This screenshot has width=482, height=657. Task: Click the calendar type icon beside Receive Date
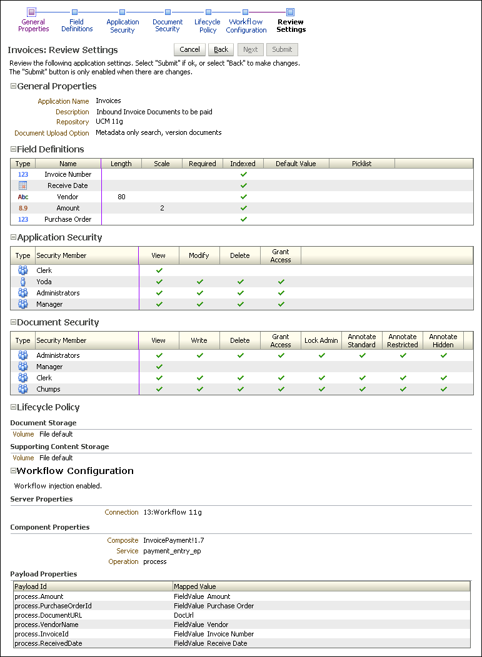[24, 185]
